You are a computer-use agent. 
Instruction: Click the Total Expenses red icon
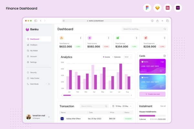pos(145,38)
